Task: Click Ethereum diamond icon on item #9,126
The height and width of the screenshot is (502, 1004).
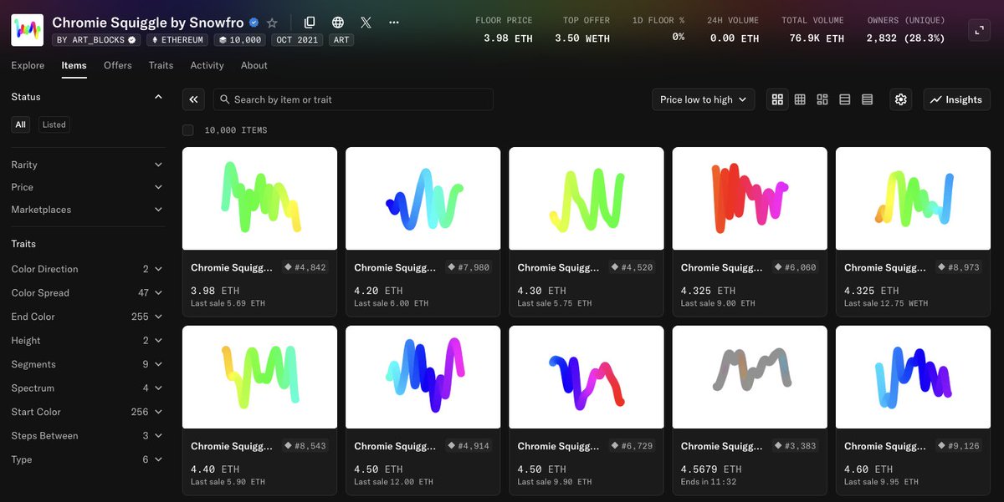Action: [x=942, y=446]
